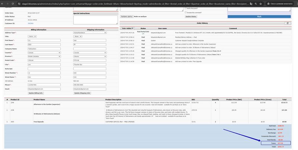Click the Corporate Discount amount value
The height and width of the screenshot is (150, 298).
281,136
